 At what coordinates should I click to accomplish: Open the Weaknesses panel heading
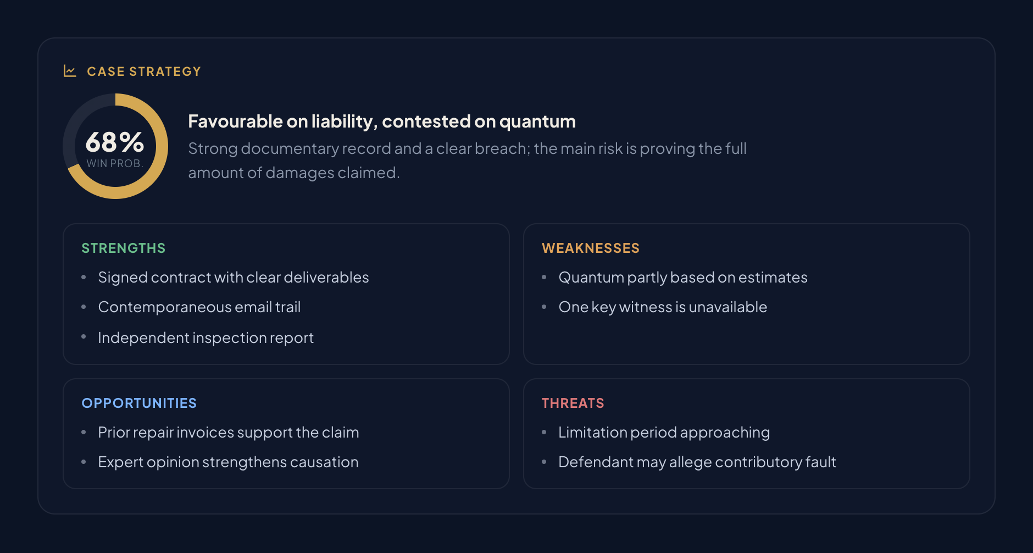coord(591,248)
